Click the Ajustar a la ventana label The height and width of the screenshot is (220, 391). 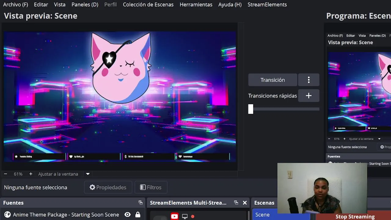(58, 174)
